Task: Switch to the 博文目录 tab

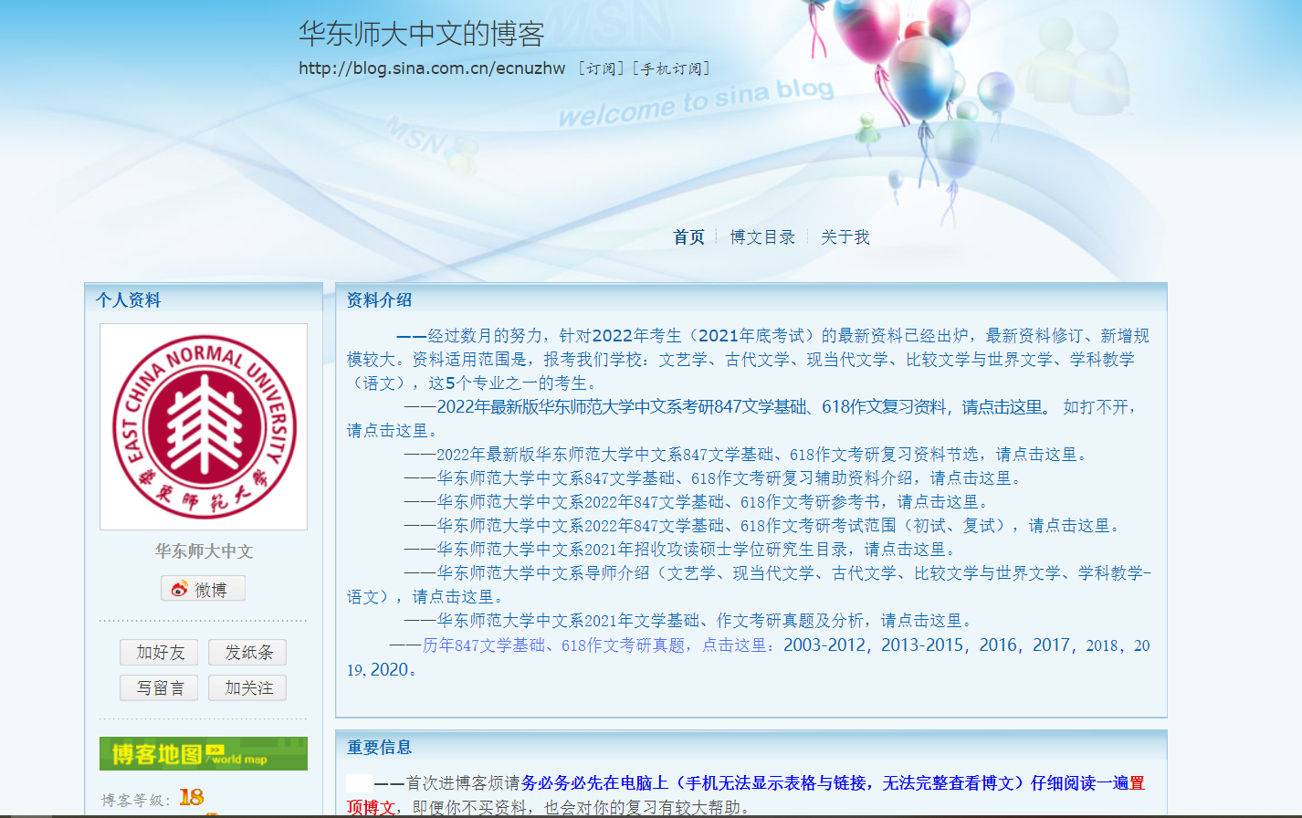Action: [x=762, y=237]
